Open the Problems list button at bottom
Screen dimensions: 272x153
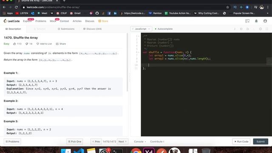click(12, 142)
